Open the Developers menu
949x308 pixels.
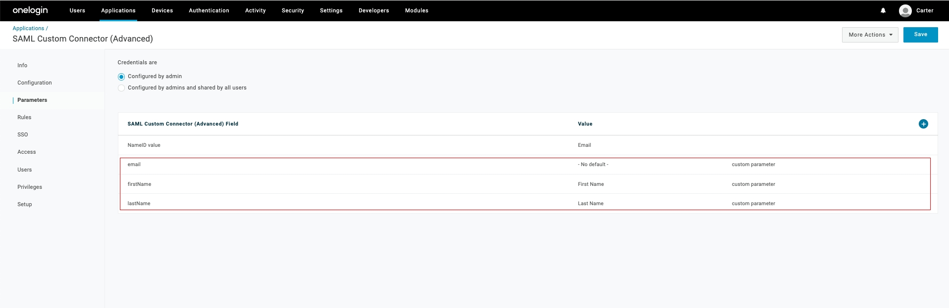[x=373, y=10]
